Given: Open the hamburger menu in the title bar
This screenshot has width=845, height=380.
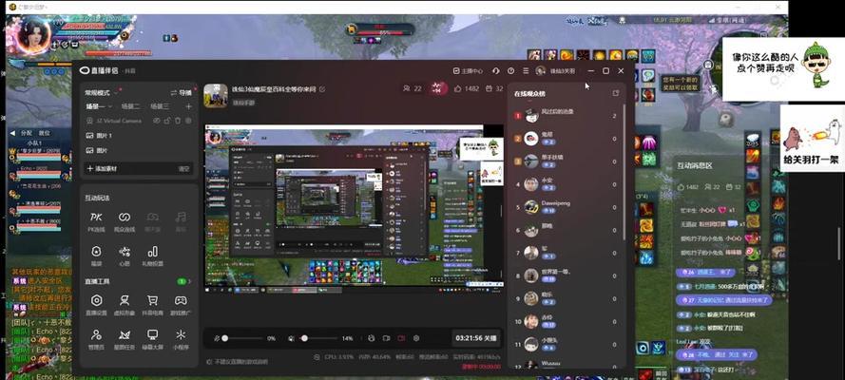Looking at the screenshot, I should 526,71.
